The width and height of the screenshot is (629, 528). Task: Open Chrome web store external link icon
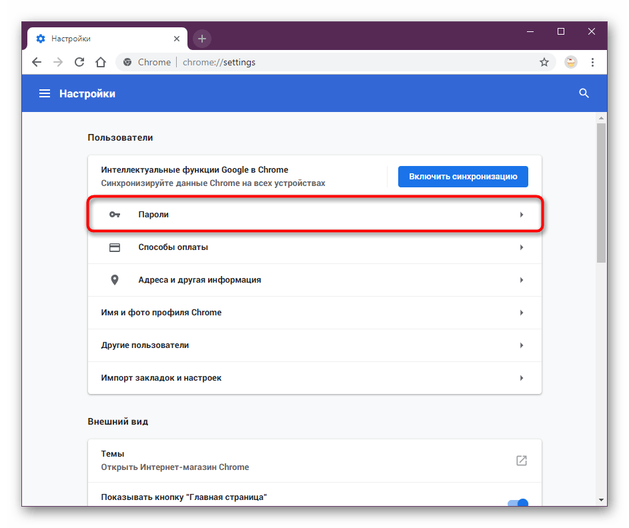522,460
